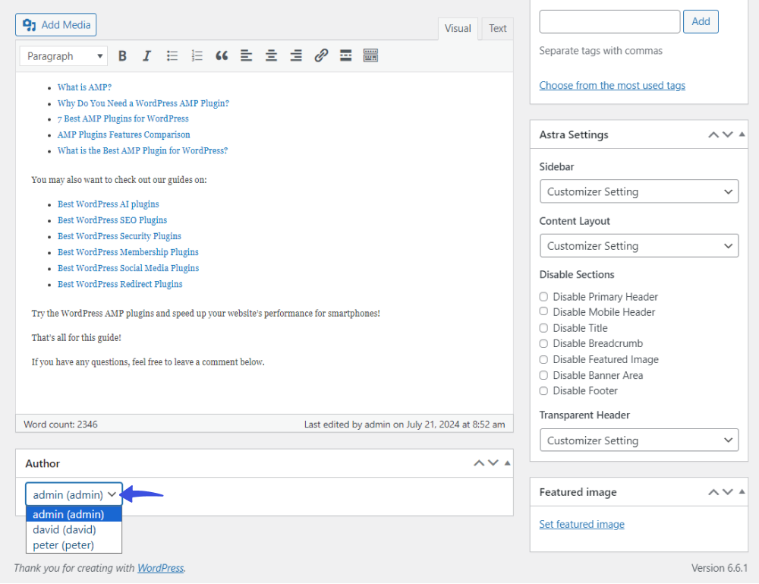Switch to the Visual editor tab

pyautogui.click(x=458, y=29)
